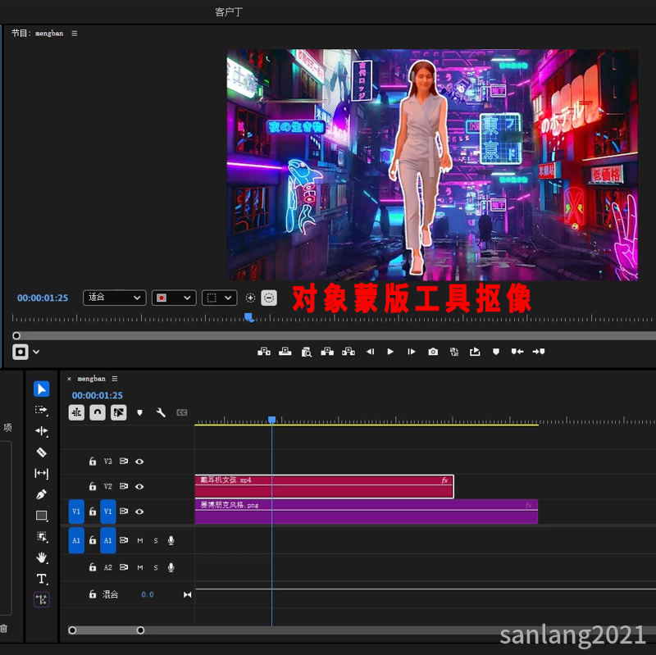Click the 混合 mix value 0.0
Image resolution: width=656 pixels, height=655 pixels.
(x=148, y=594)
